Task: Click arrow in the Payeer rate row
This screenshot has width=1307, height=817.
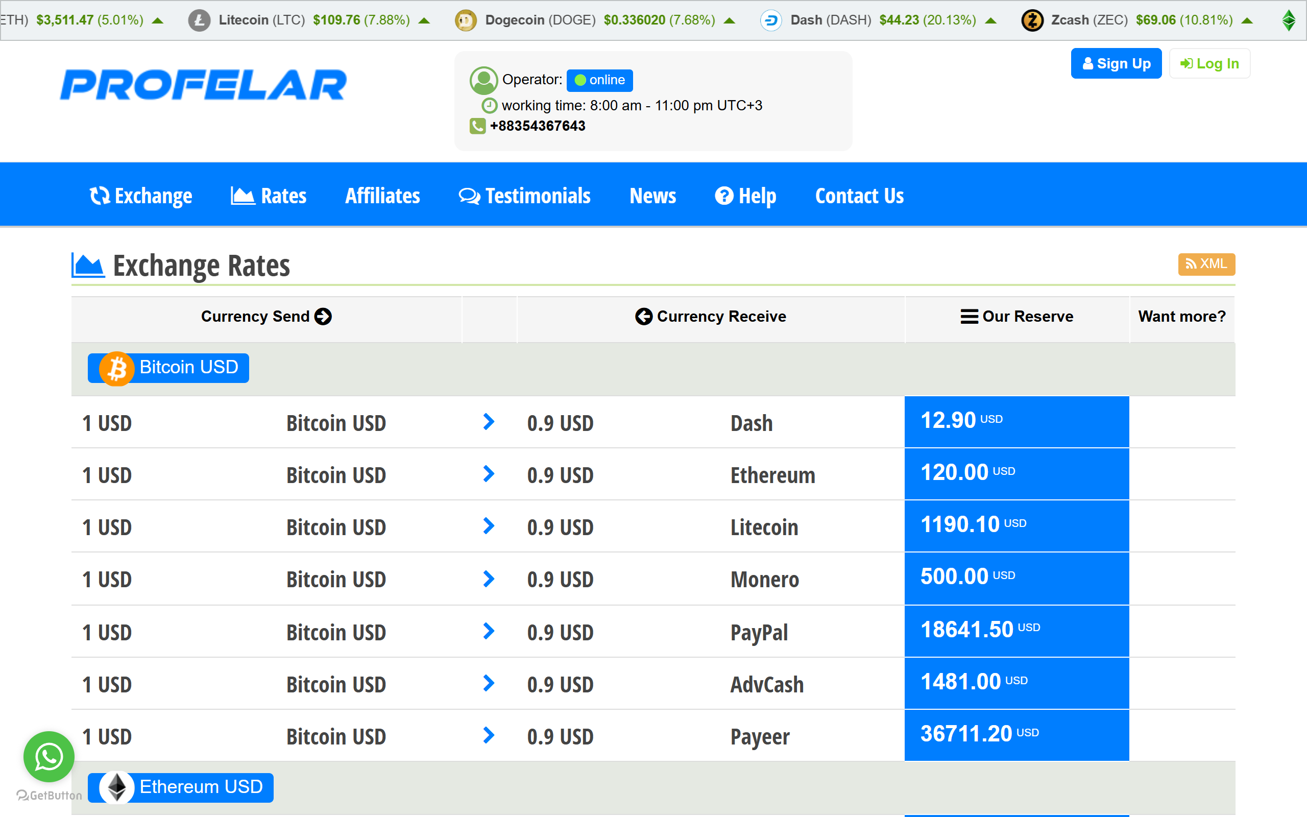Action: 489,735
